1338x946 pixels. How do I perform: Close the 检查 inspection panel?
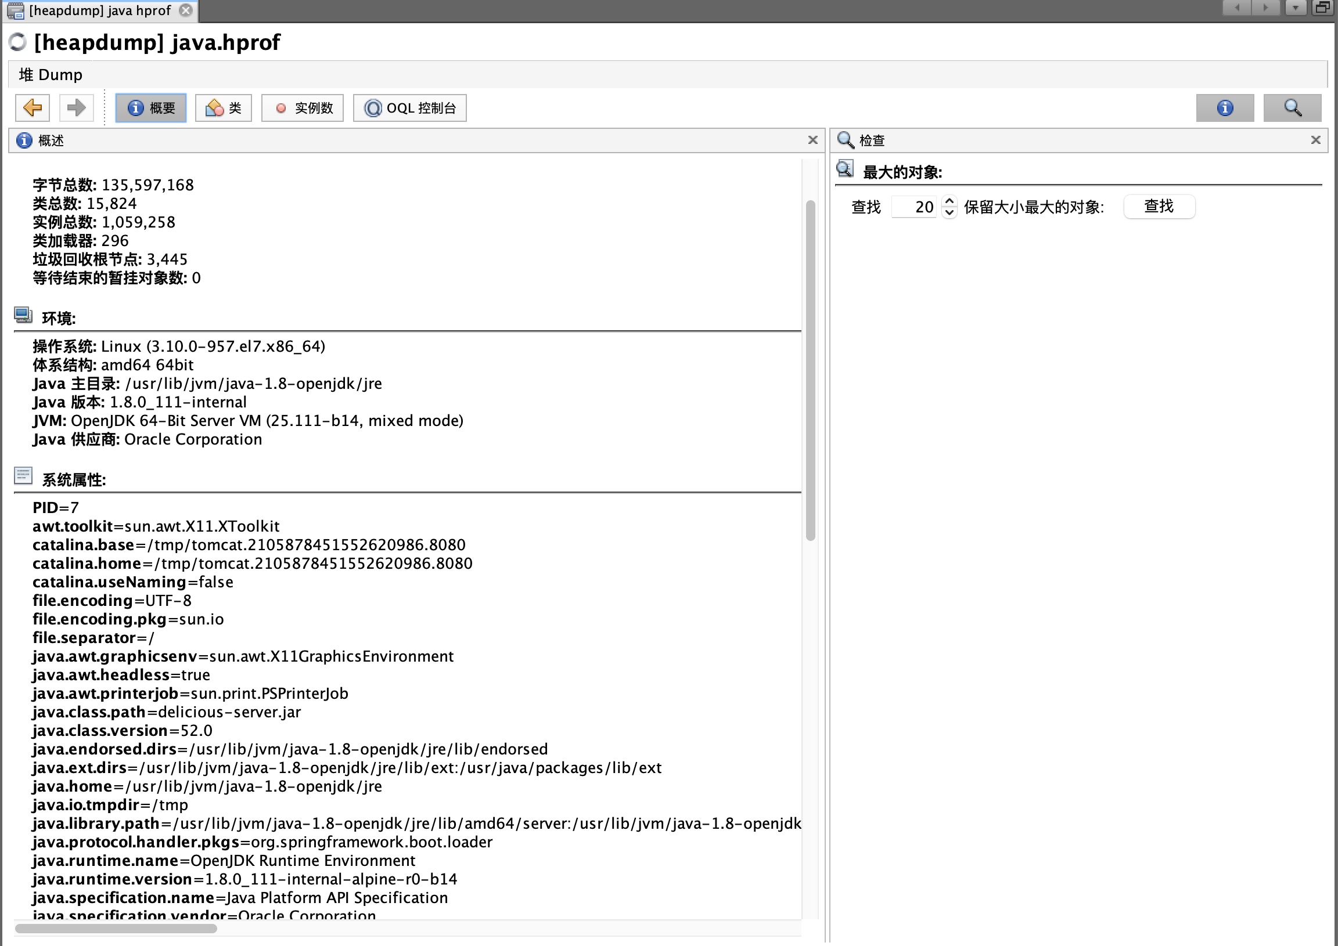coord(1315,140)
